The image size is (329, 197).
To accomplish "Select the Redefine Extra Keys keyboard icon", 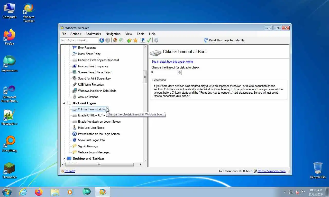I will 75,60.
